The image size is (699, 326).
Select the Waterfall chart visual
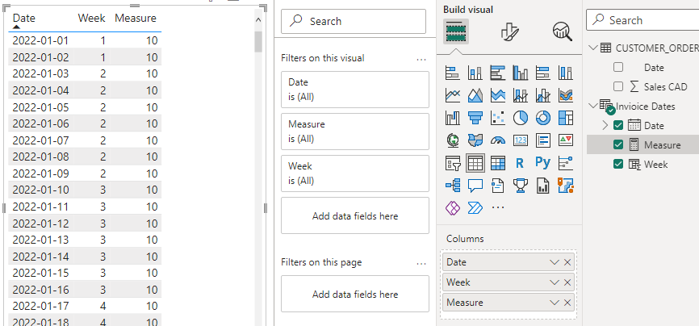tap(453, 118)
